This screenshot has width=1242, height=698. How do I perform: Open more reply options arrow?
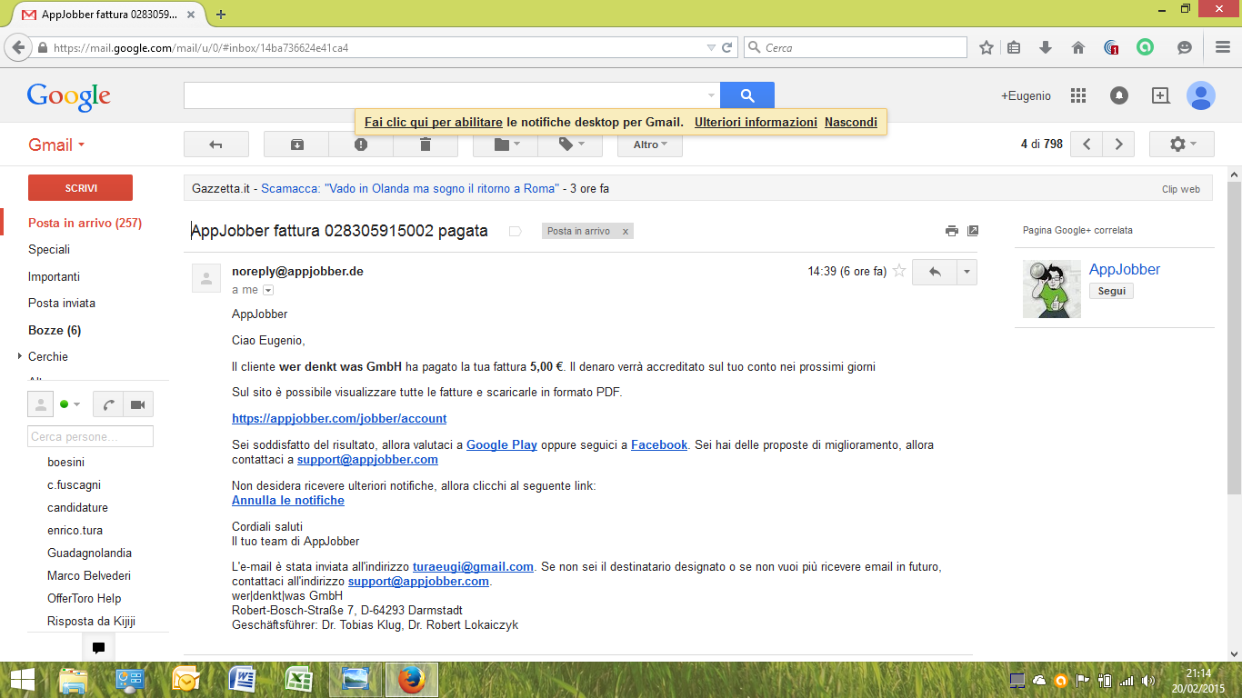point(967,272)
